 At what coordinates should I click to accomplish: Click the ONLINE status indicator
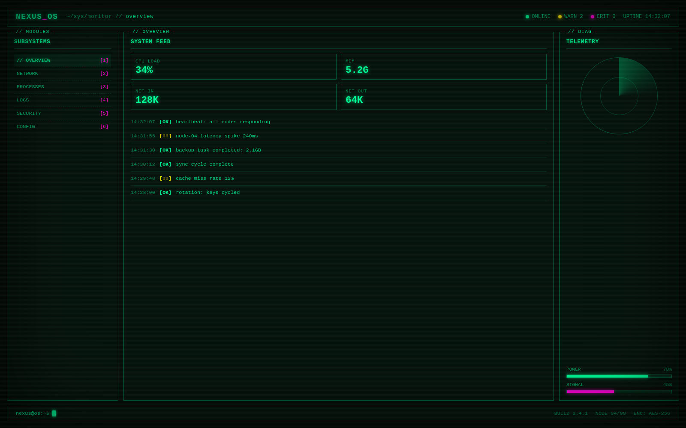538,17
